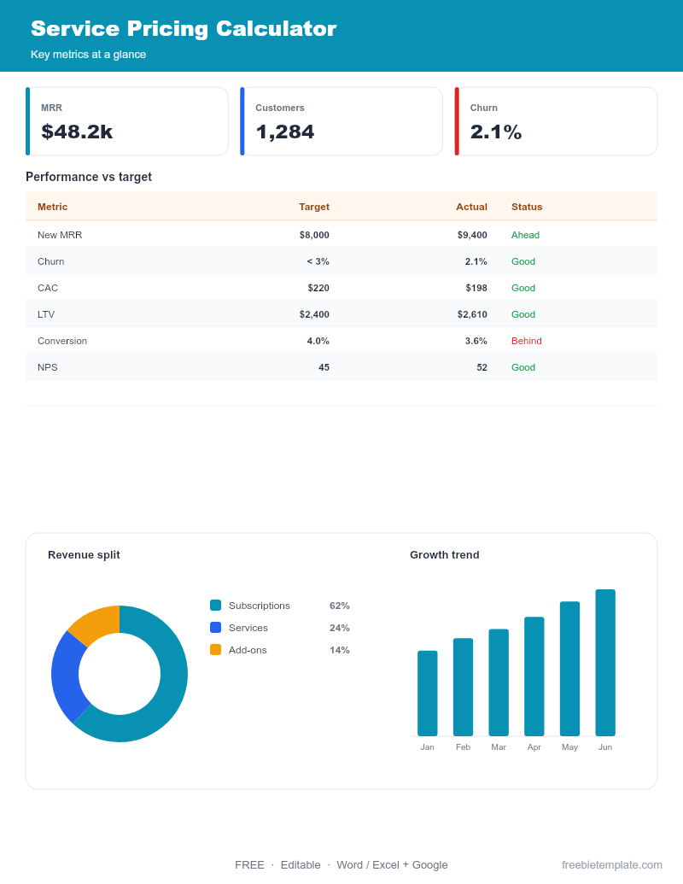The height and width of the screenshot is (884, 683).
Task: Click the Key metrics at a glance subtitle
Action: click(x=88, y=54)
